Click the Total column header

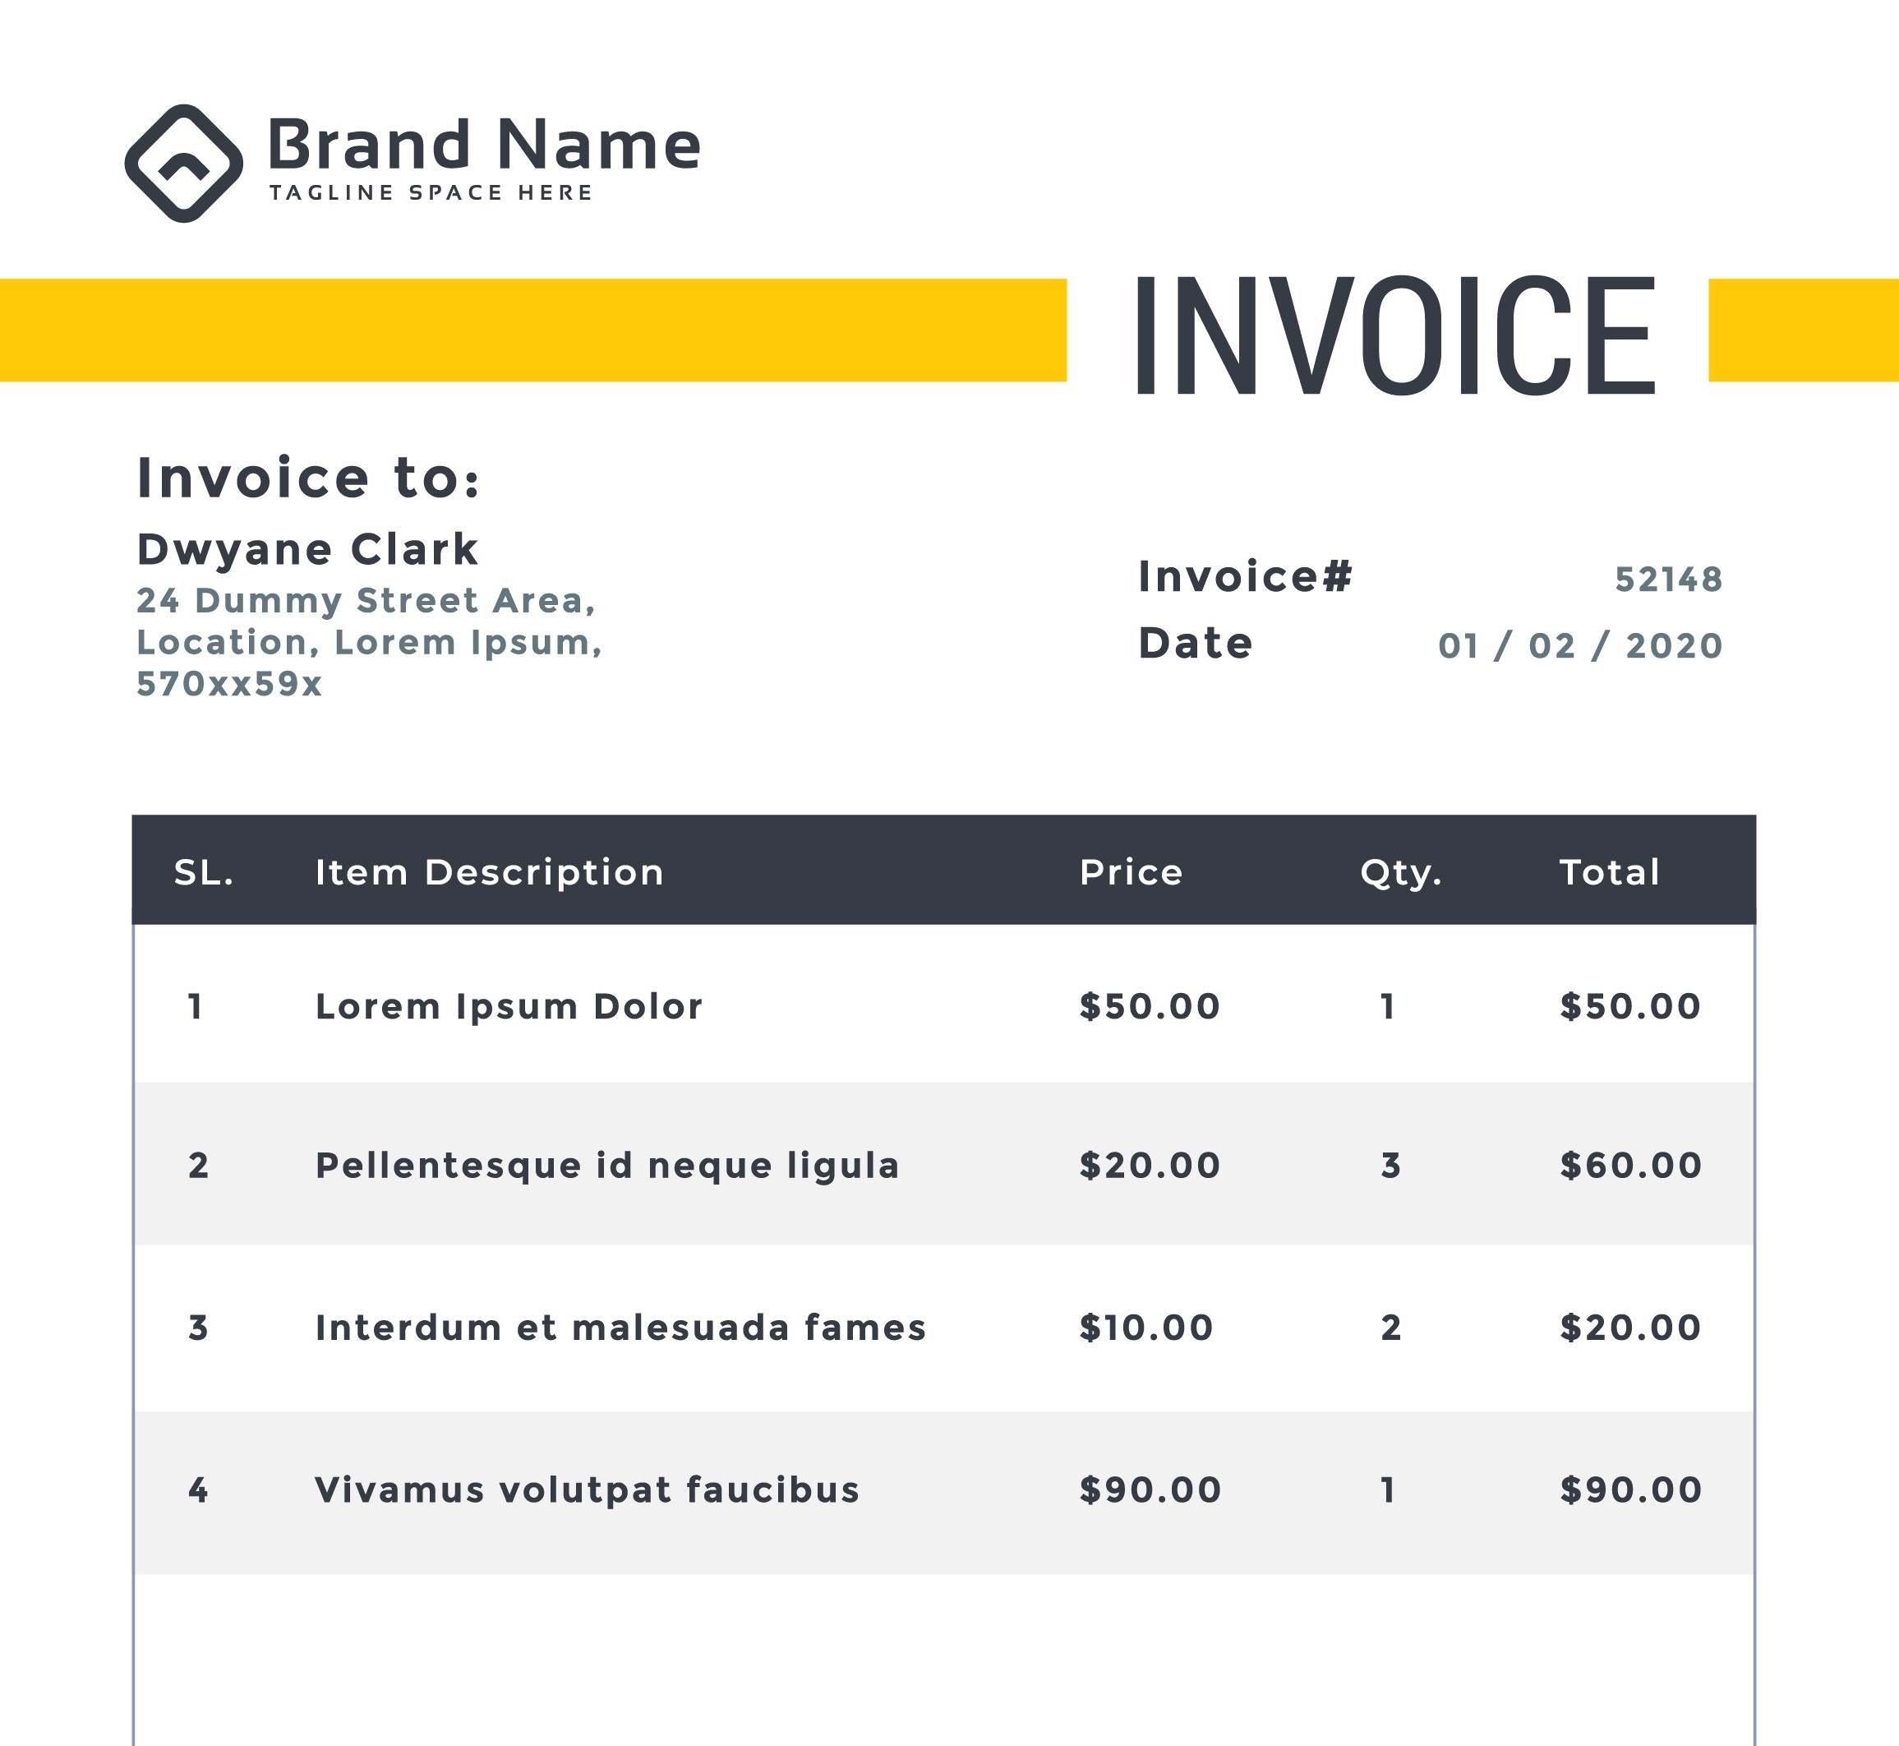point(1609,872)
